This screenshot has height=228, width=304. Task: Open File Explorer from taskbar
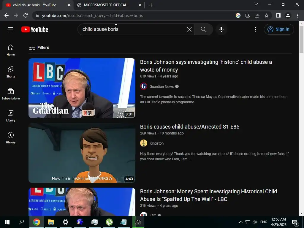51,222
